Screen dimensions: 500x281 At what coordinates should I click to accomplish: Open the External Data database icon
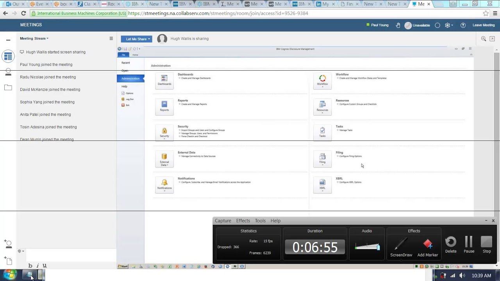164,159
